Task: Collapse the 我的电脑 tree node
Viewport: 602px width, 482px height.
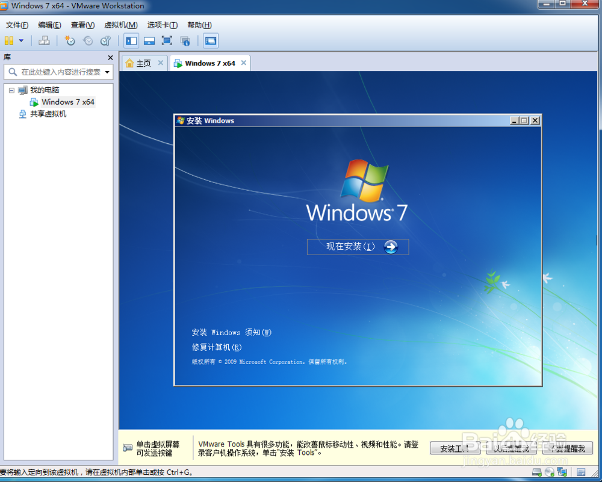Action: click(11, 91)
